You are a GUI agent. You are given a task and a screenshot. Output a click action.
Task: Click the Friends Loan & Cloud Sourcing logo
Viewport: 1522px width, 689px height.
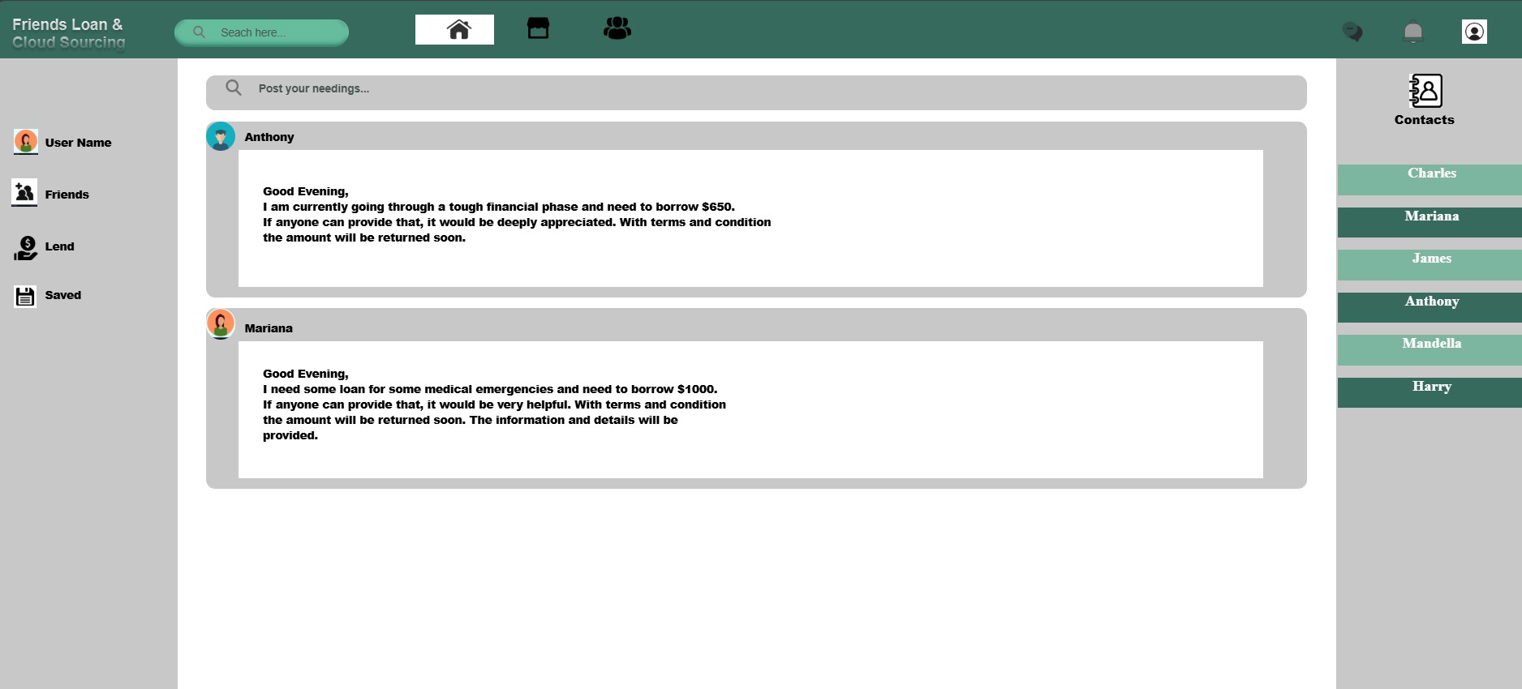(69, 33)
